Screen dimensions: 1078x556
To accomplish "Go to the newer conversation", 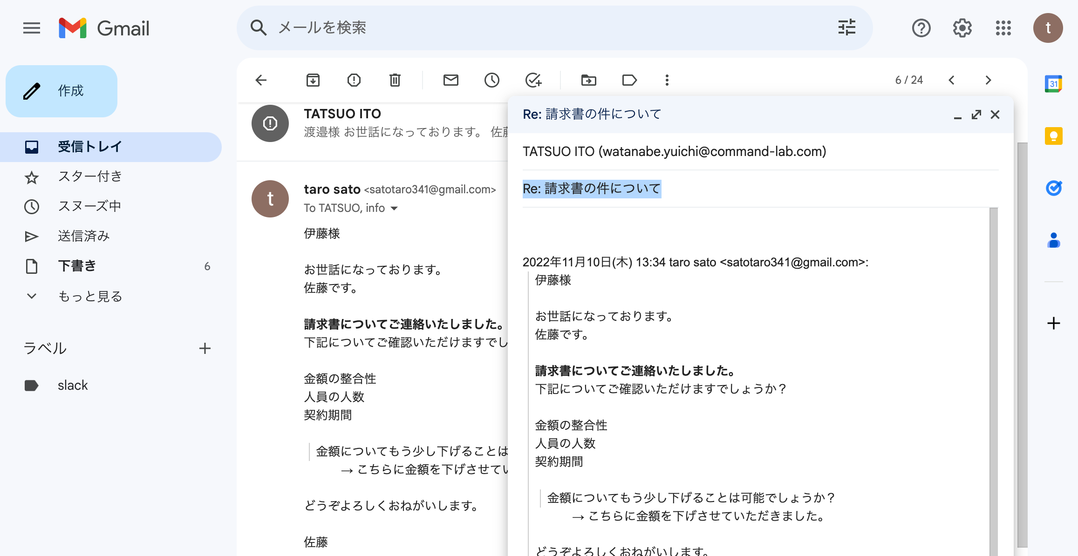I will (x=951, y=80).
